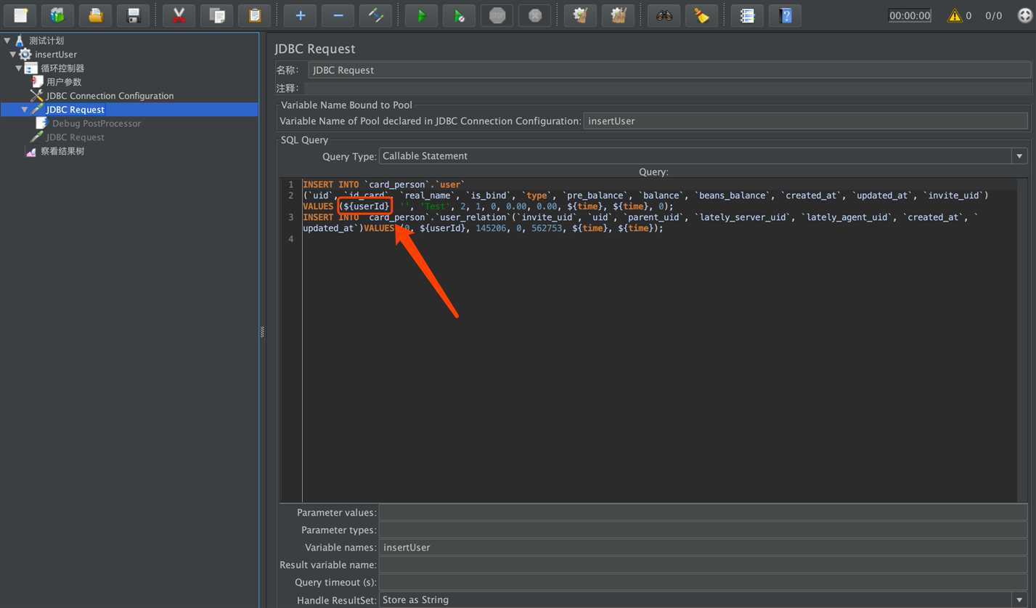
Task: Open Help with the question mark icon
Action: click(x=785, y=15)
